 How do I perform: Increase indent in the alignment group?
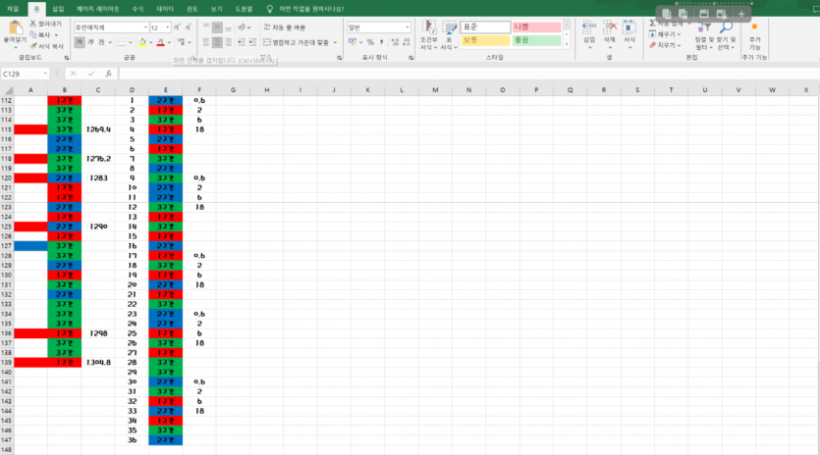point(252,42)
